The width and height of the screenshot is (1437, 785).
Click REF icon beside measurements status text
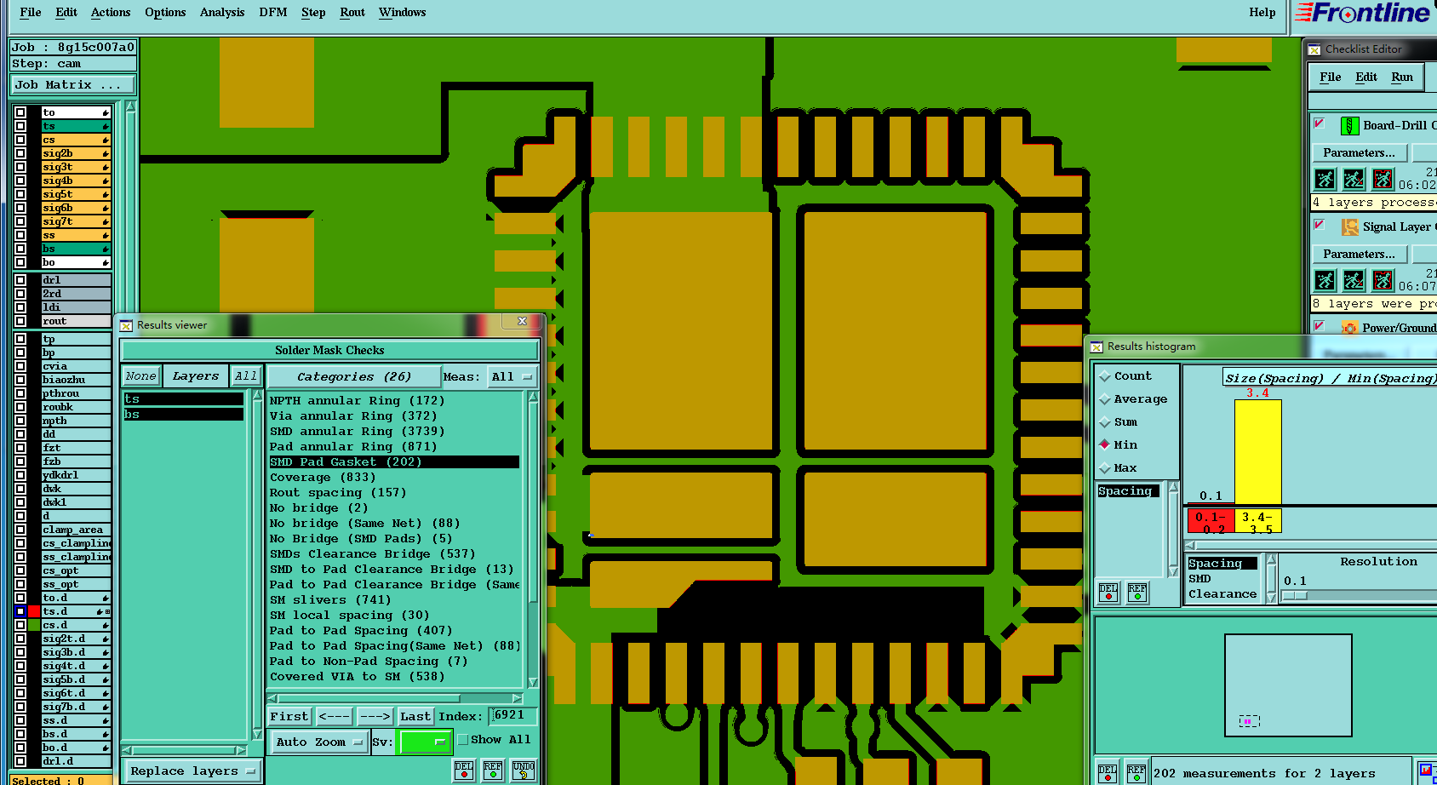(x=1136, y=773)
